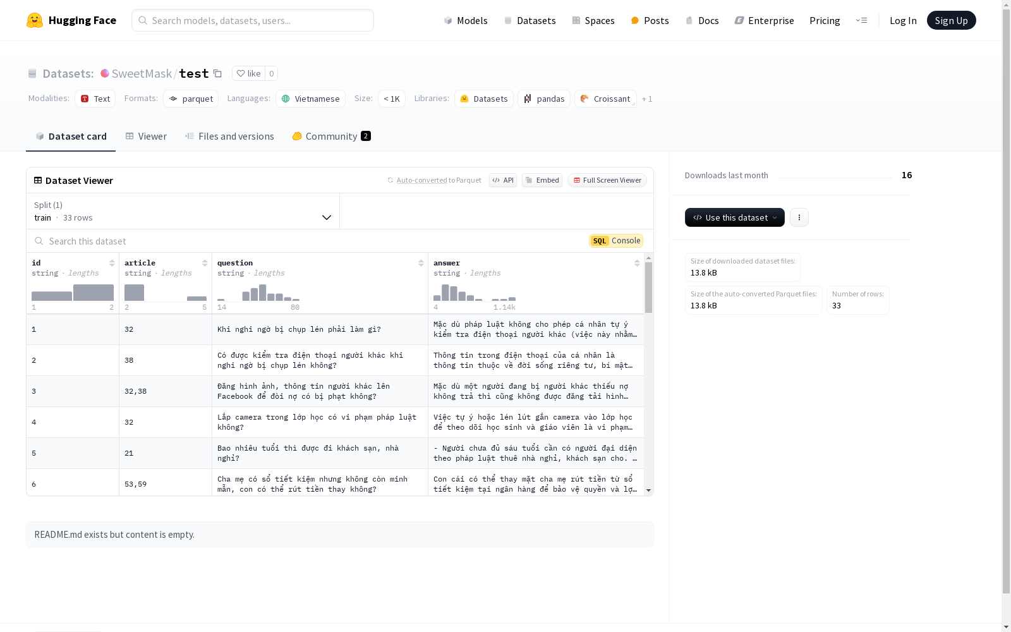Click the Datasets breadcrumb icon
This screenshot has height=632, width=1011.
(x=32, y=73)
